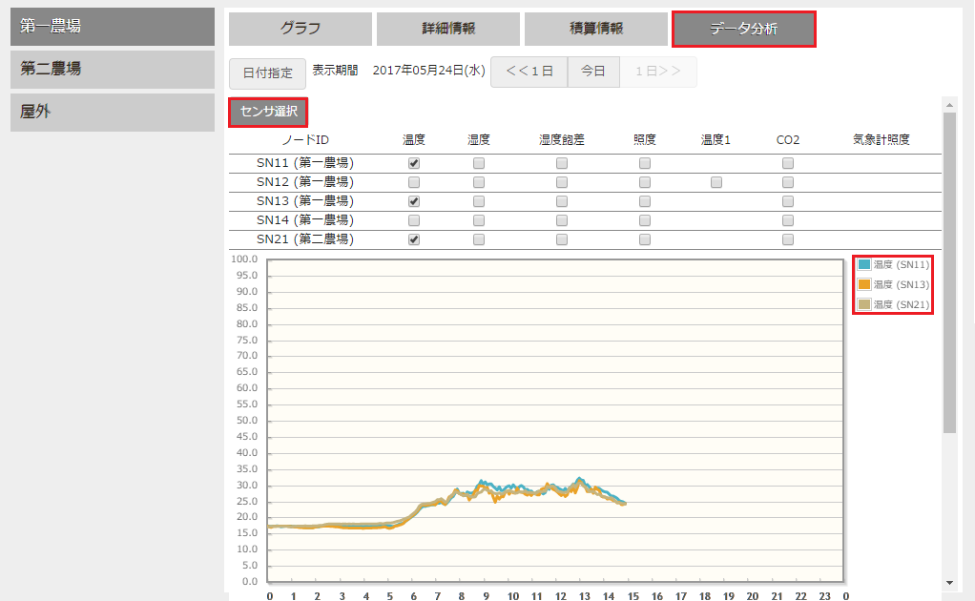Click the blue SN11 legend swatch

click(864, 265)
